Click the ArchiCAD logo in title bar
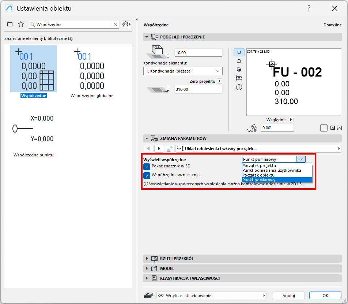The height and width of the screenshot is (304, 348). 10,8
